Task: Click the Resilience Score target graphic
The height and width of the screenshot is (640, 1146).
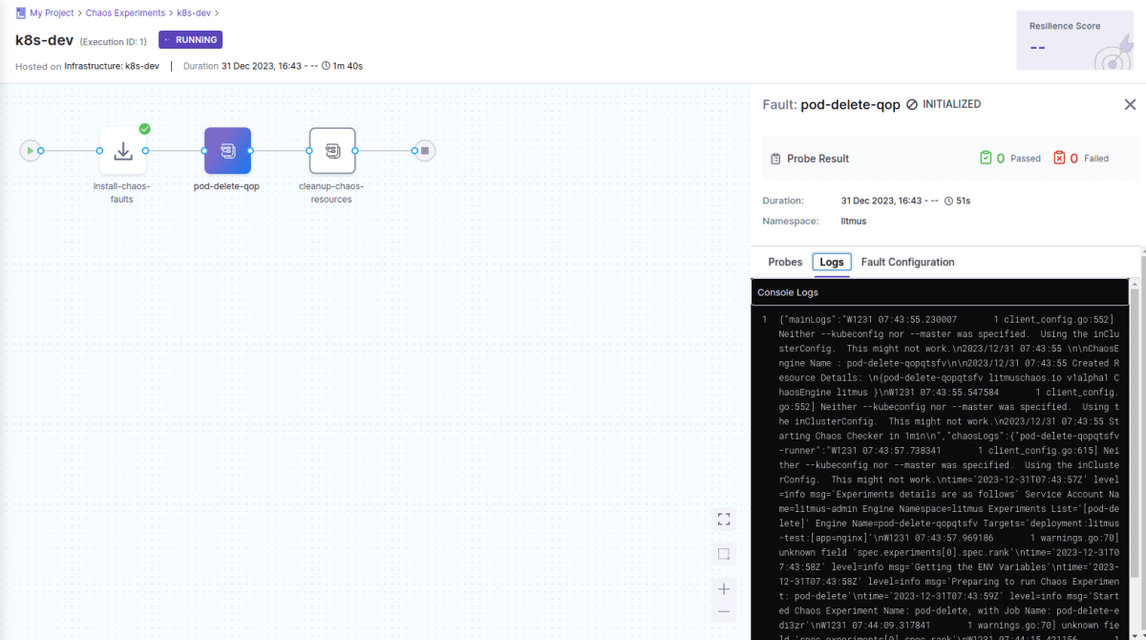Action: click(x=1112, y=53)
